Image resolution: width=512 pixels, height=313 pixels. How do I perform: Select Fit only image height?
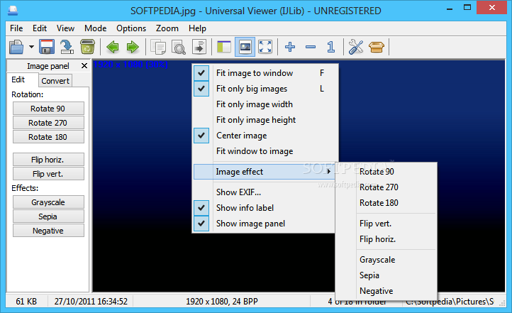tap(265, 120)
